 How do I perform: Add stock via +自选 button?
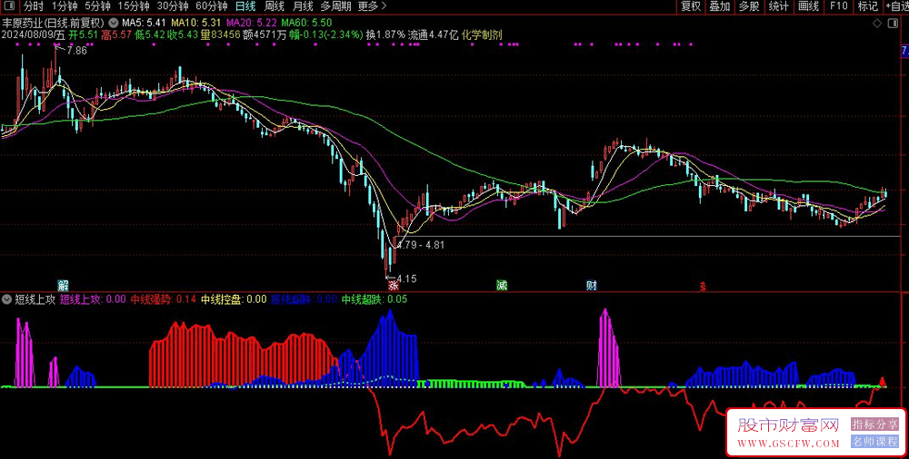[896, 6]
